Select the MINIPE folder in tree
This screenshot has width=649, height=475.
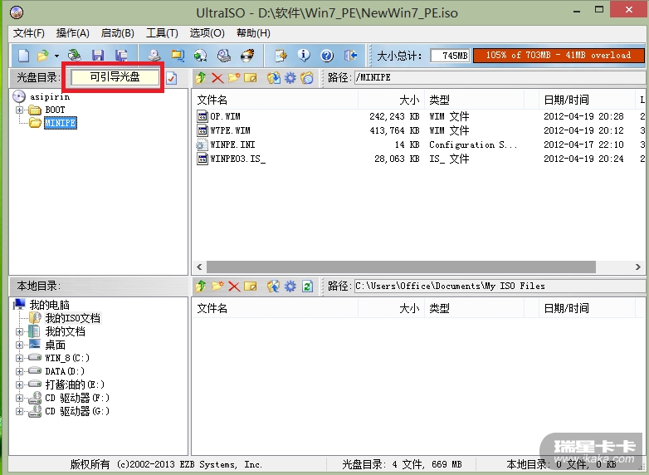(x=61, y=123)
